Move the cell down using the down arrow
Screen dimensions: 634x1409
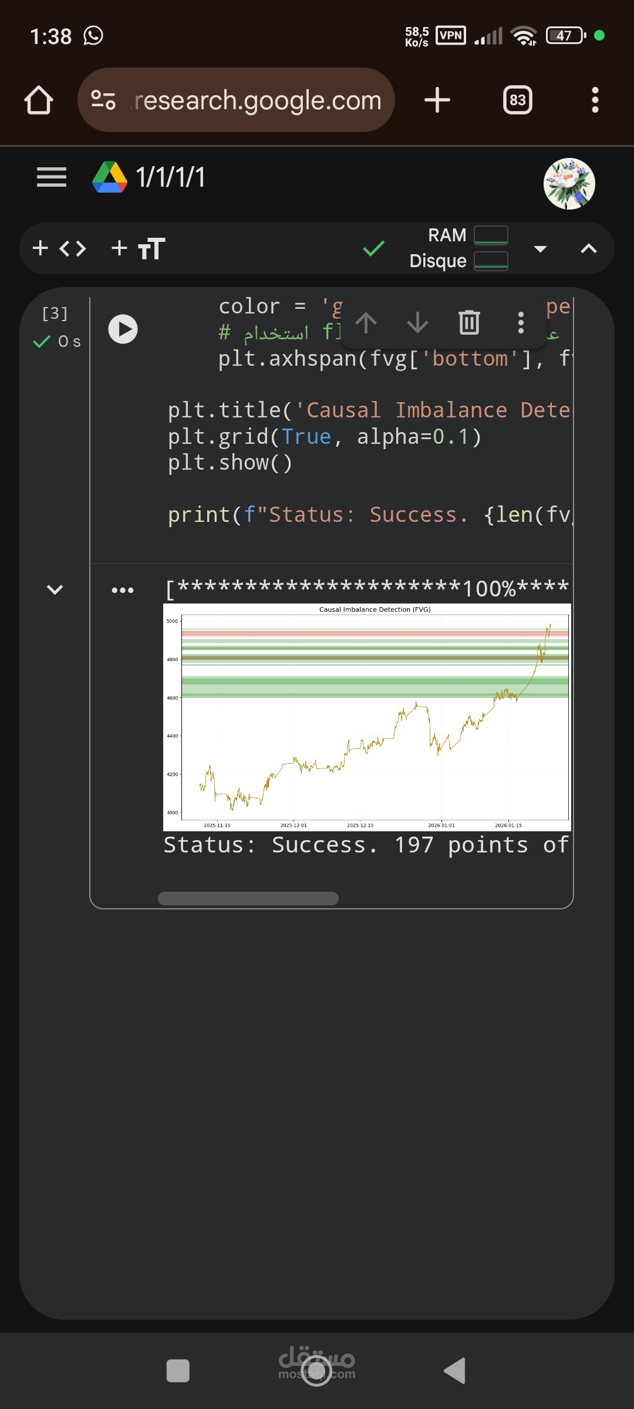coord(416,323)
